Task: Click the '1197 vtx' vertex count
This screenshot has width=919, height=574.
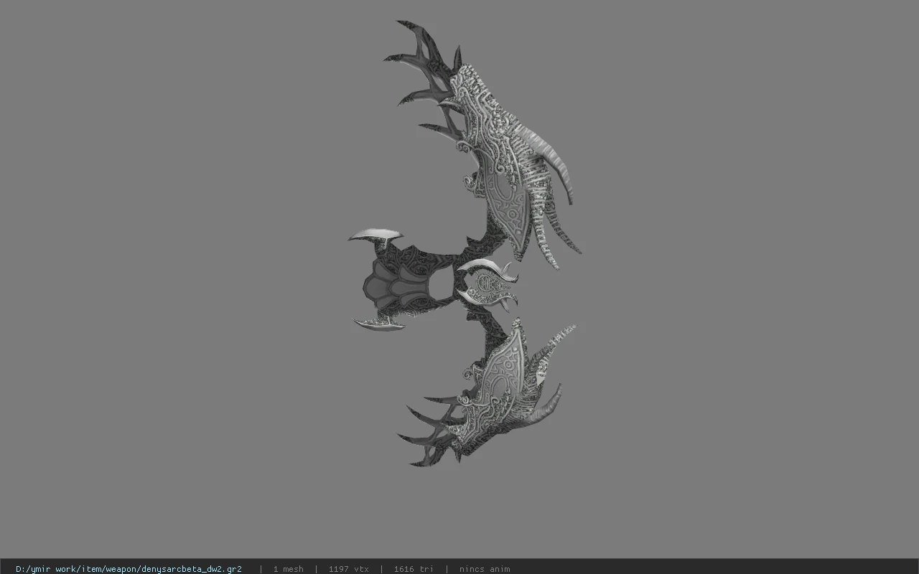Action: coord(349,569)
